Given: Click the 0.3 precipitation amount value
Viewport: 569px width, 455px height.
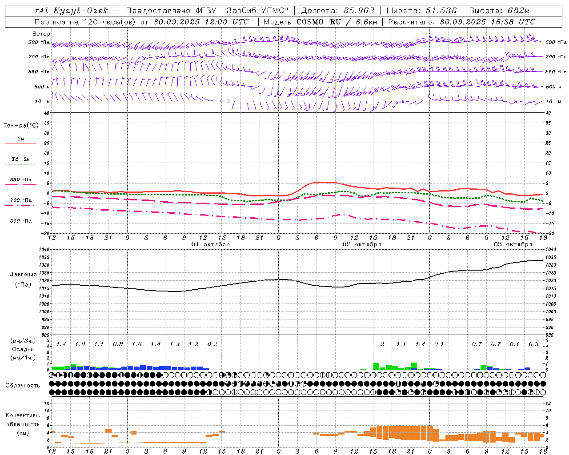Looking at the screenshot, I should (x=534, y=344).
